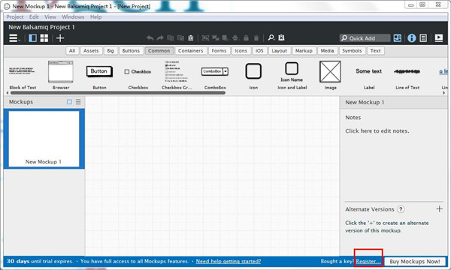Open 'Need help getting started?' link
Screen dimensions: 451x270
point(229,262)
